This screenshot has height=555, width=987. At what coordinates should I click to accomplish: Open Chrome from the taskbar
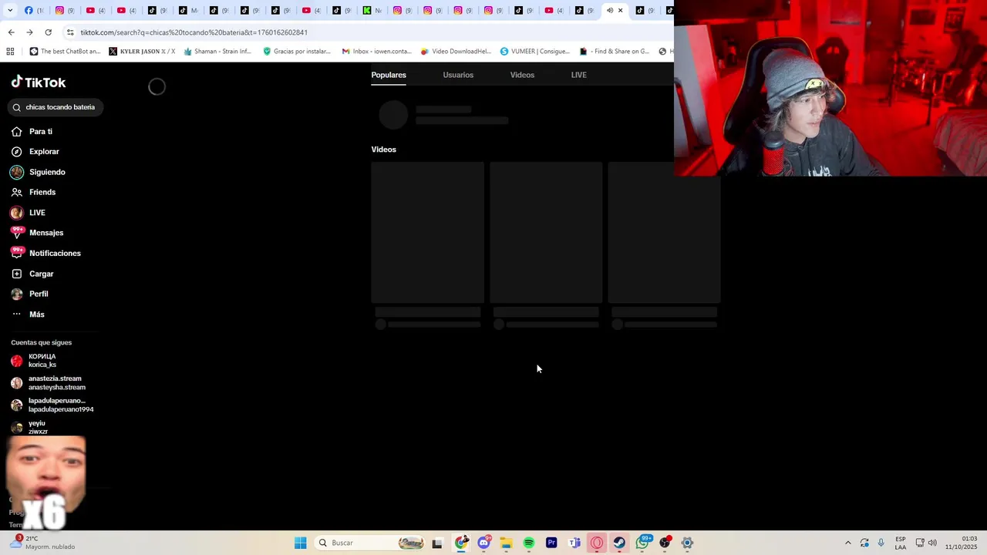pos(461,543)
